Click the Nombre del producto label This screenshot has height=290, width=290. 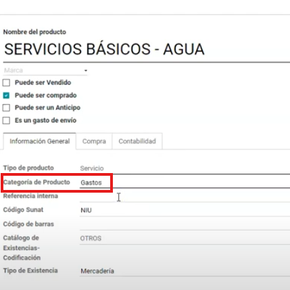34,32
